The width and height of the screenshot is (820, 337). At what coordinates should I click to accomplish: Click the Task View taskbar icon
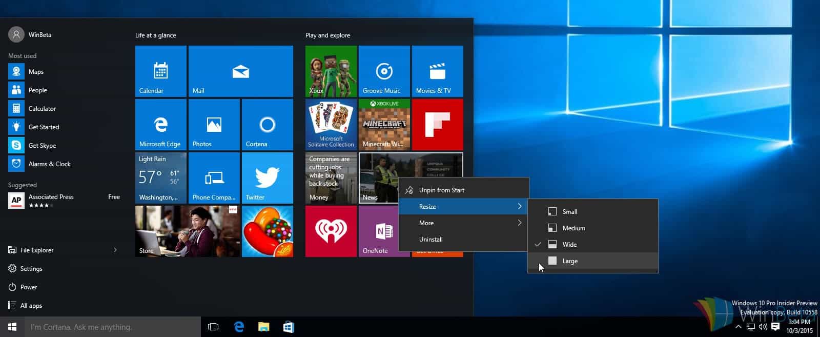pyautogui.click(x=213, y=327)
